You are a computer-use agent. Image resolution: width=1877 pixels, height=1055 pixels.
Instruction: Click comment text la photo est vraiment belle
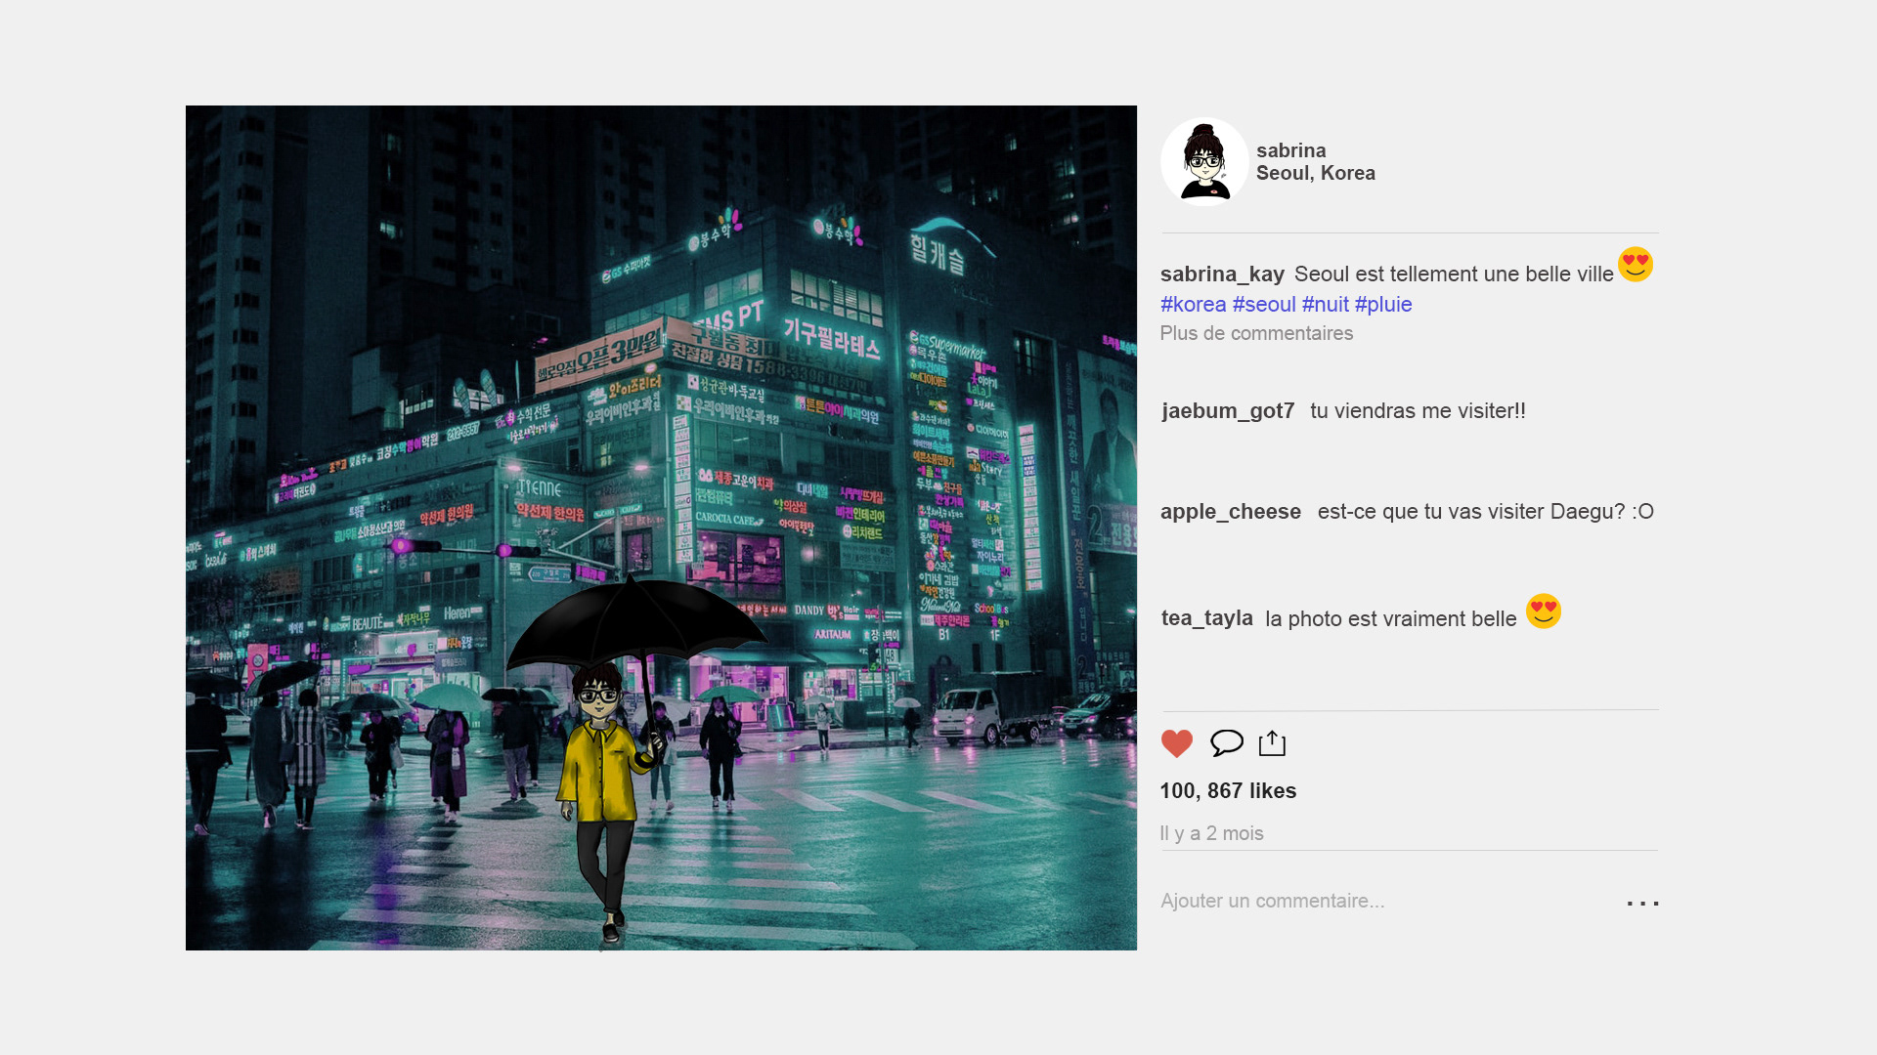tap(1391, 619)
